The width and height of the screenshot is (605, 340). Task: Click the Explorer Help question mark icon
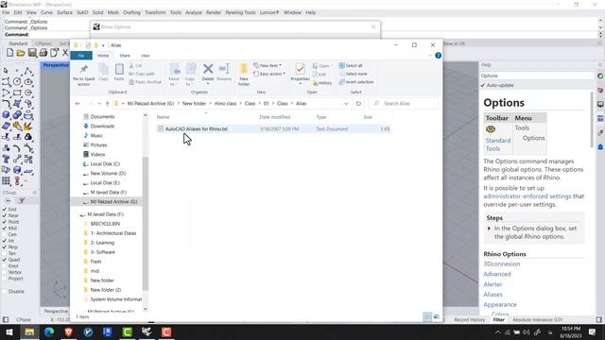438,56
